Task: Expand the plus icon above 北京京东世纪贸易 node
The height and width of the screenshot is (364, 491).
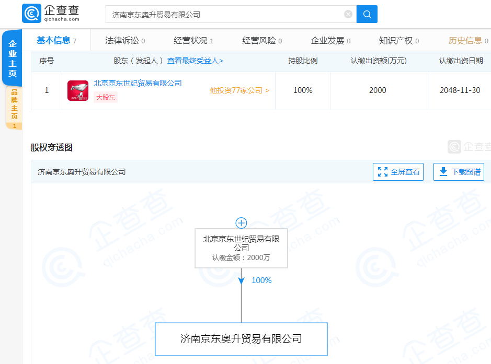Action: 241,223
